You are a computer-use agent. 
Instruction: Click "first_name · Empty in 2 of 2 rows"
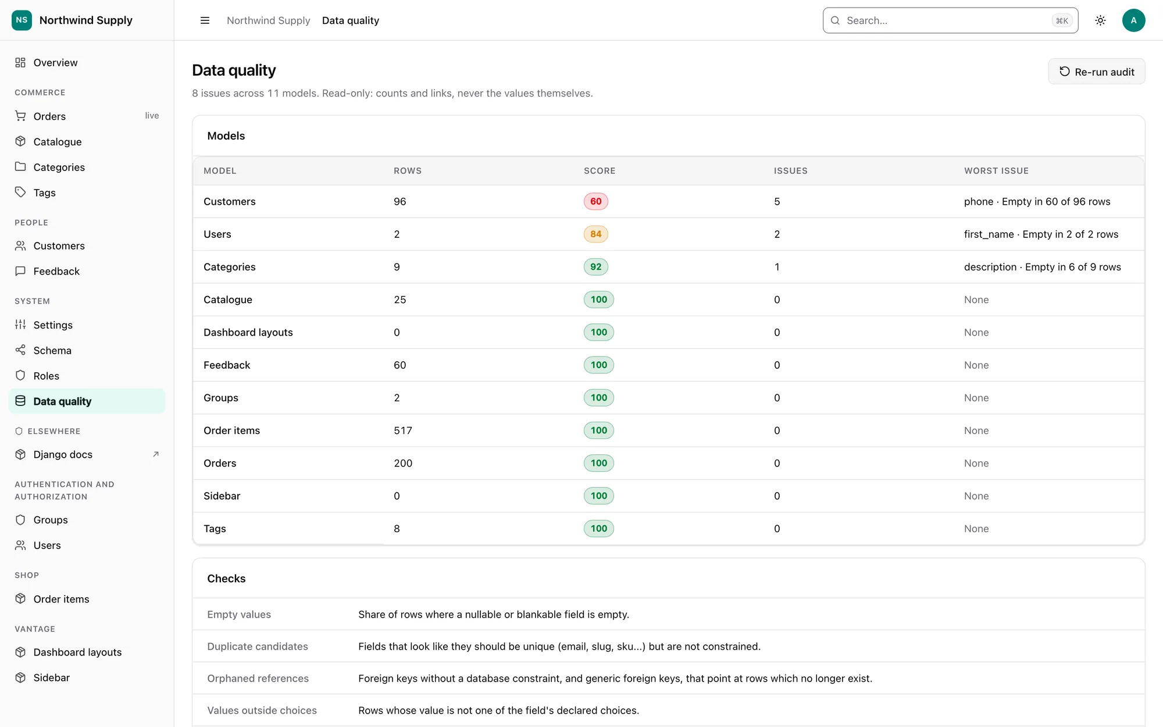tap(1041, 234)
